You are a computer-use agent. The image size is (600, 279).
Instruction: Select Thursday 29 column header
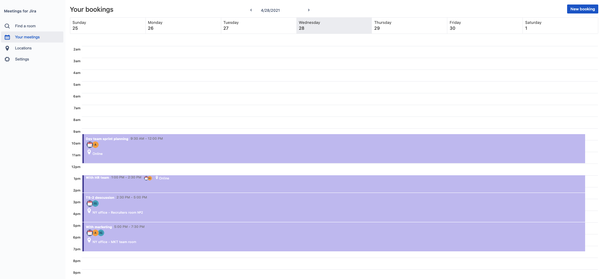409,26
